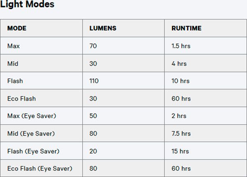
Task: Click the 4 hrs runtime cell
Action: click(x=179, y=64)
